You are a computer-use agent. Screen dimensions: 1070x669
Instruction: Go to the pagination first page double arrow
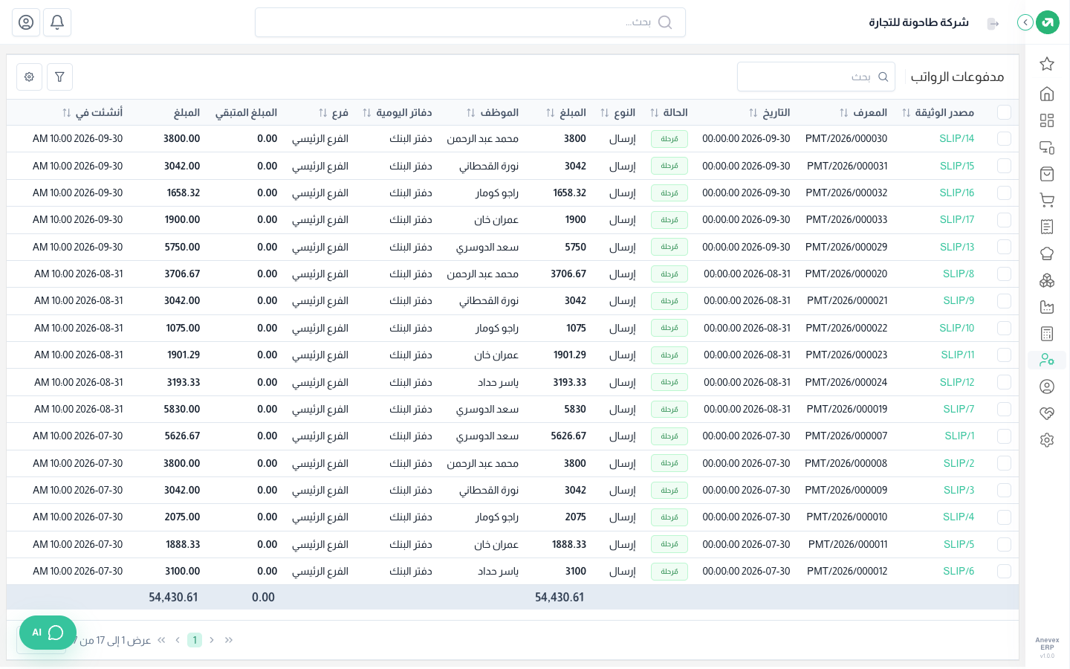click(229, 640)
